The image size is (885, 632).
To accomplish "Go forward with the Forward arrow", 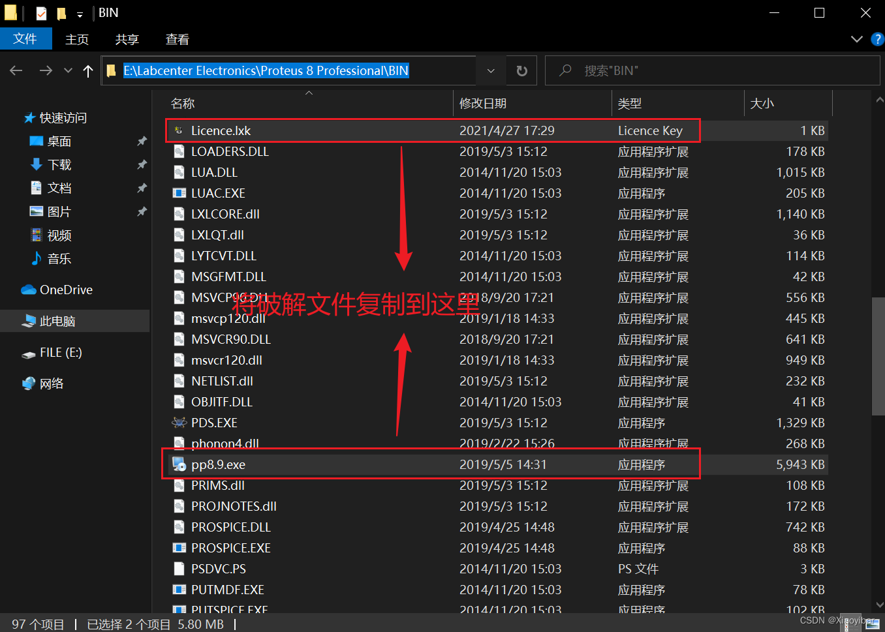I will click(x=46, y=70).
